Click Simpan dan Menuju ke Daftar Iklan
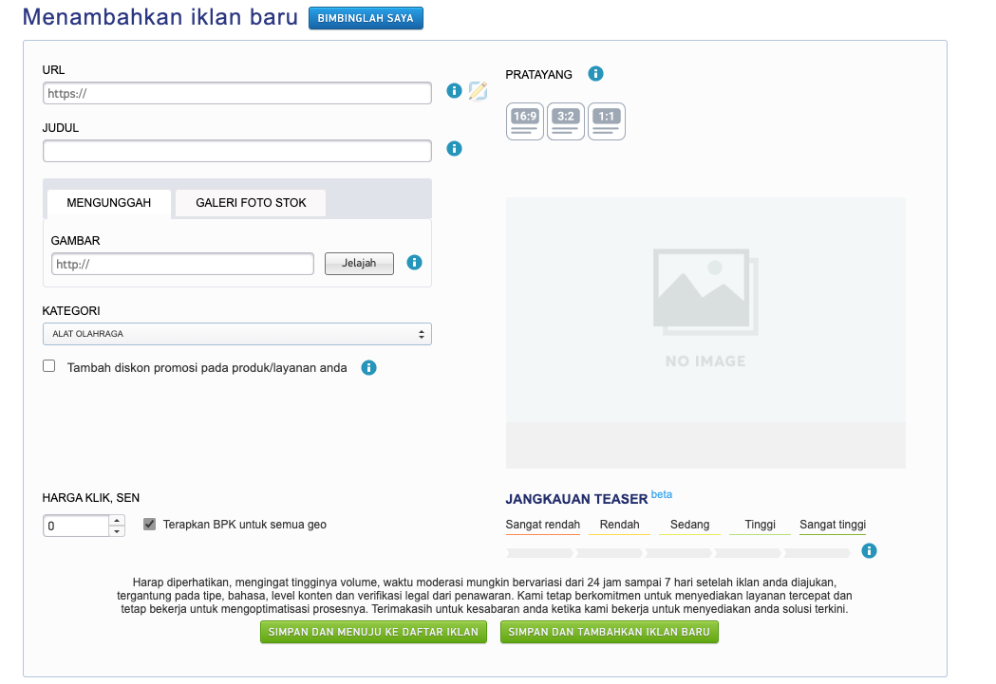Screen dimensions: 996x684 pyautogui.click(x=373, y=632)
